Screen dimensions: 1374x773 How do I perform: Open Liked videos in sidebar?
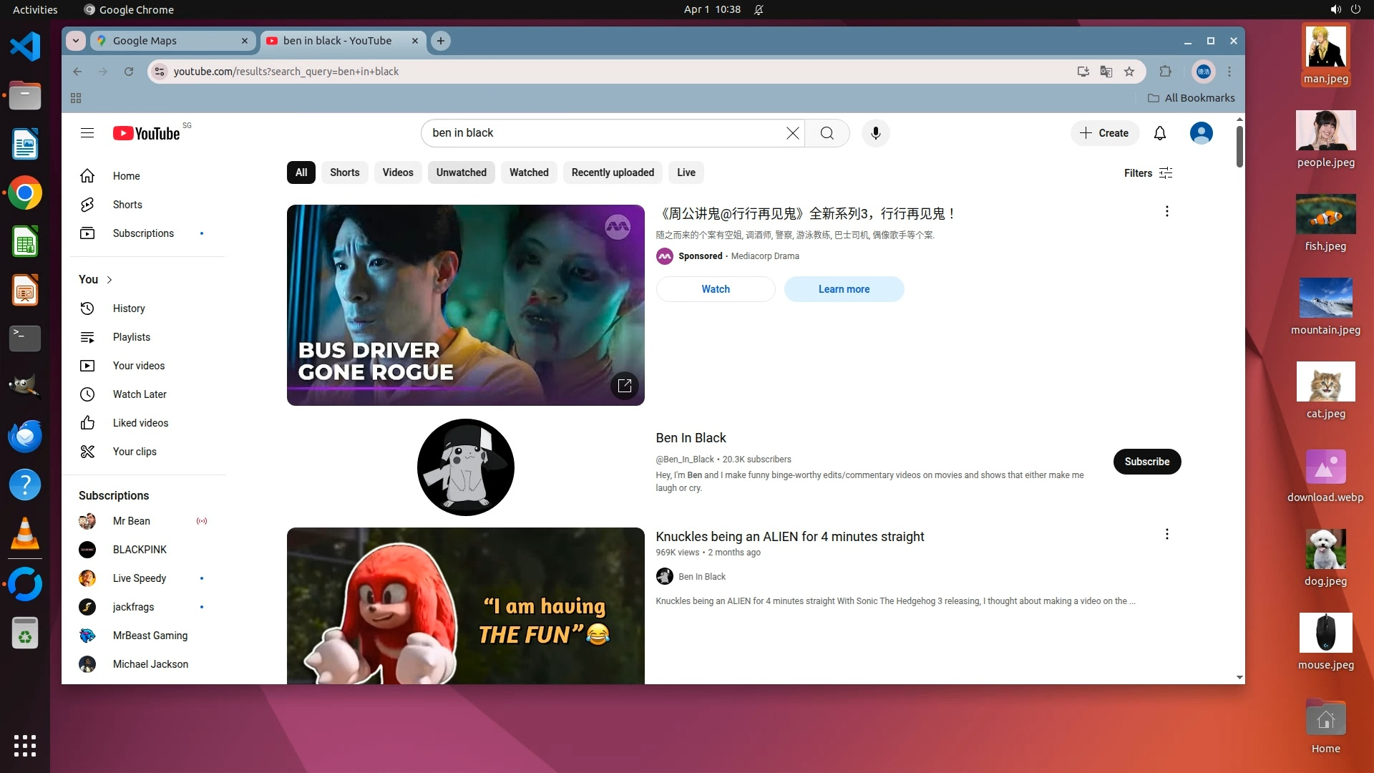(140, 423)
